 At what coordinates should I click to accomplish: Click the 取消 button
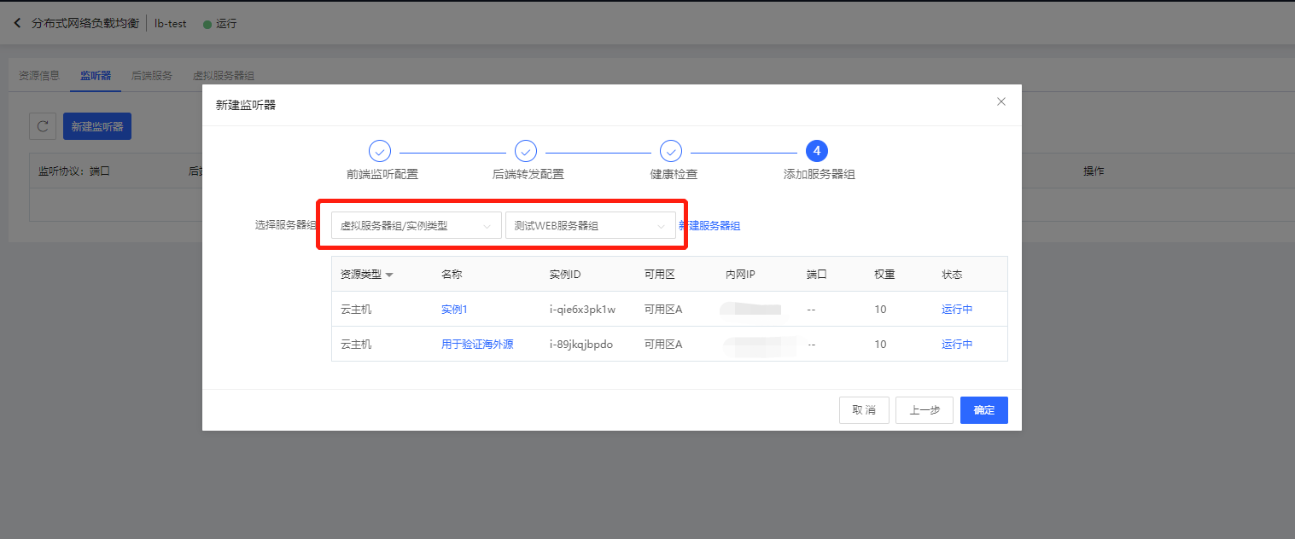864,410
